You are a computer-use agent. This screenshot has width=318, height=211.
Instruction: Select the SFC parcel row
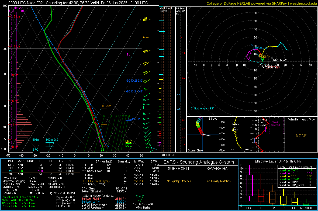[x=41, y=165]
